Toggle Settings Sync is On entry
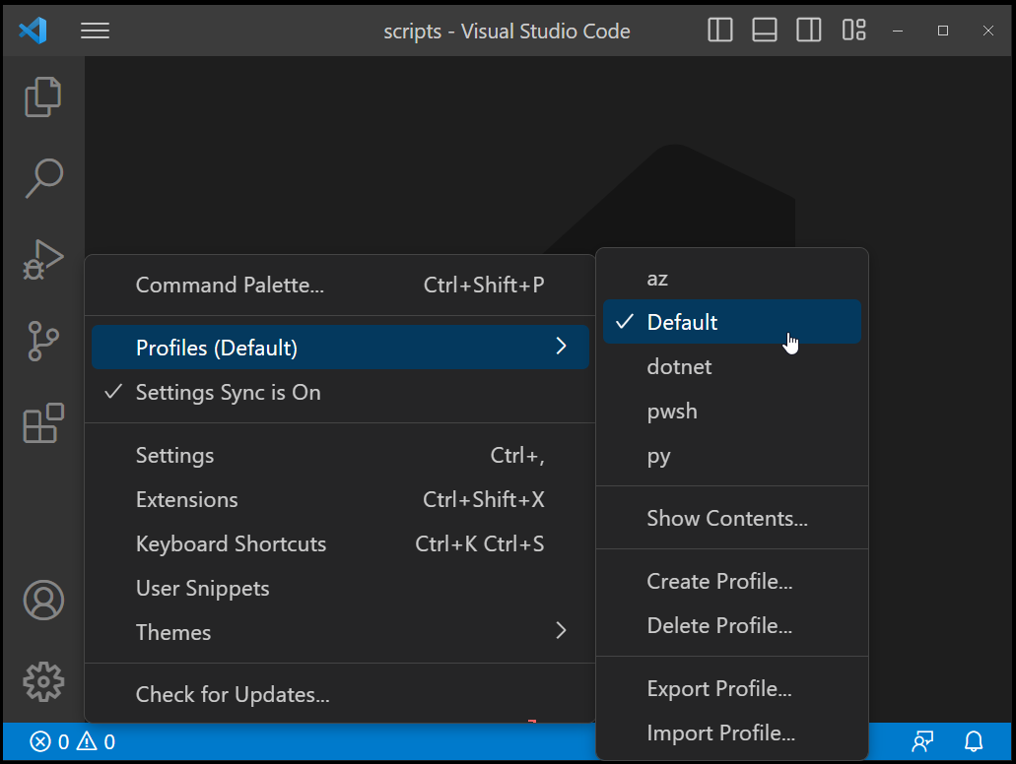The height and width of the screenshot is (764, 1016). tap(228, 392)
